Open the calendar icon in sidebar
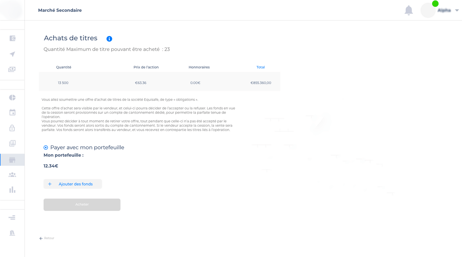This screenshot has width=462, height=257. 12,113
